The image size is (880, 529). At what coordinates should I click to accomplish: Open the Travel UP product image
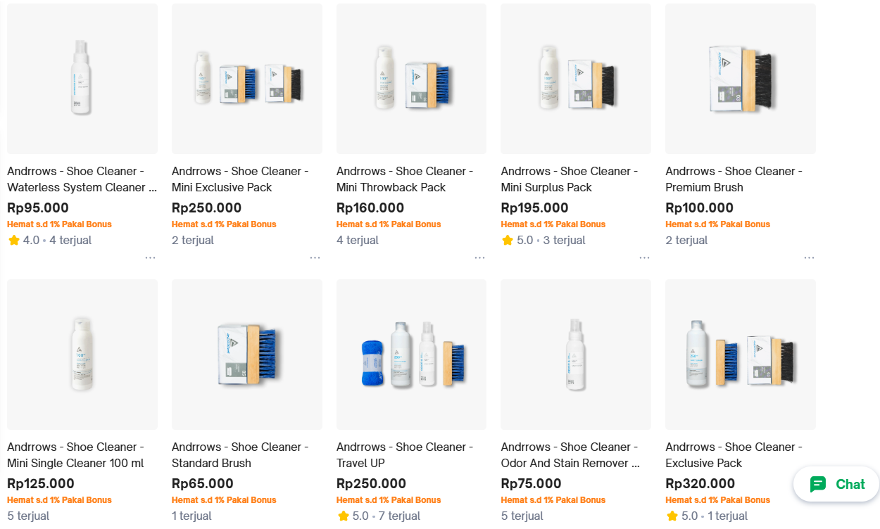coord(411,355)
